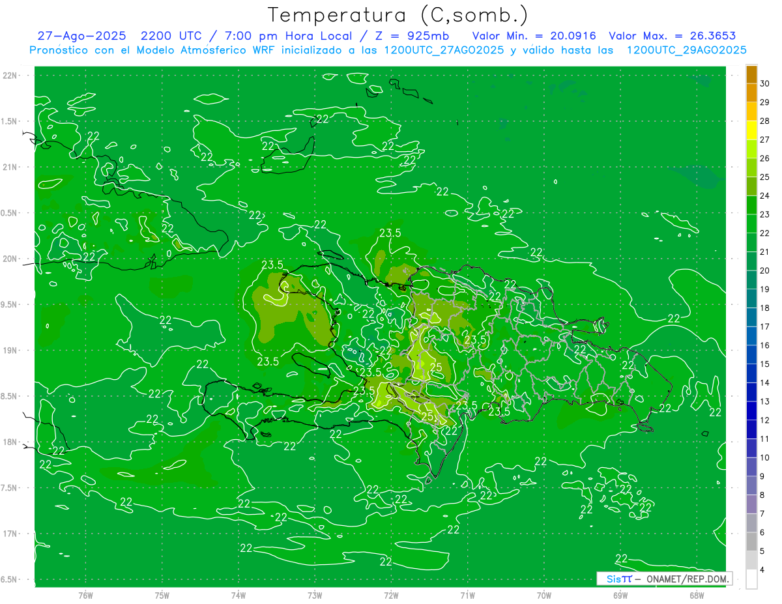The height and width of the screenshot is (604, 782).
Task: Click the legend value 20
Action: (x=765, y=270)
